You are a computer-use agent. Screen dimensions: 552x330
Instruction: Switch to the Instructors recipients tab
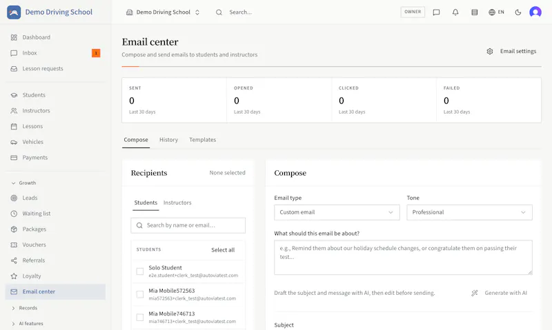(177, 203)
